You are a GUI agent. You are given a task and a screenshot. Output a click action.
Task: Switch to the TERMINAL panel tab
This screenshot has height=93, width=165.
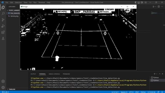[x=42, y=74]
